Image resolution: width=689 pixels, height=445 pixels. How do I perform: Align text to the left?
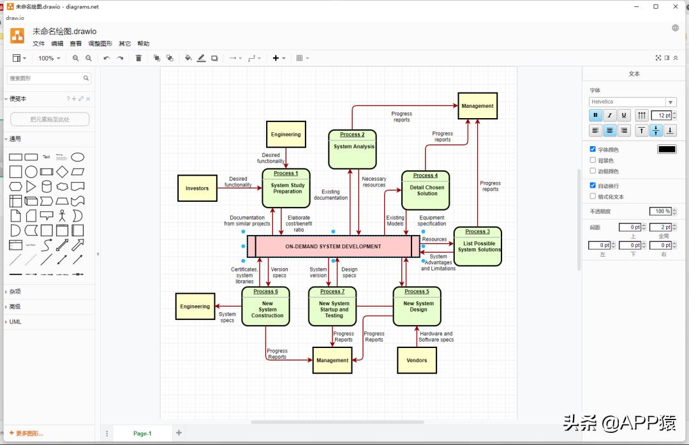coord(596,131)
